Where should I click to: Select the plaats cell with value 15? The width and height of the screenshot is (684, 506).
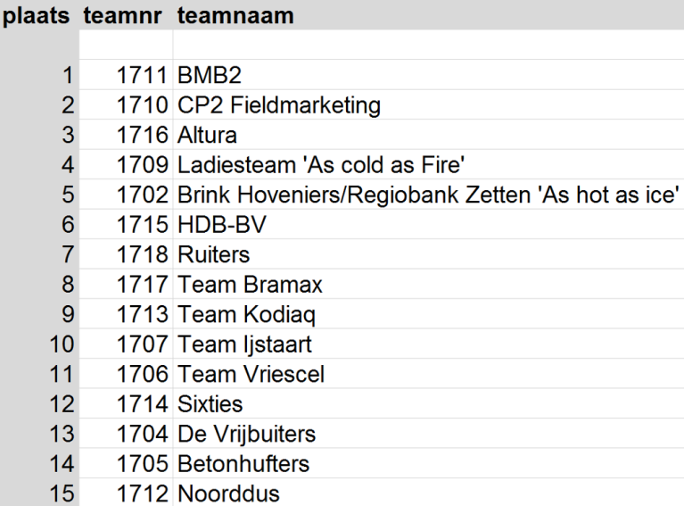[x=62, y=494]
